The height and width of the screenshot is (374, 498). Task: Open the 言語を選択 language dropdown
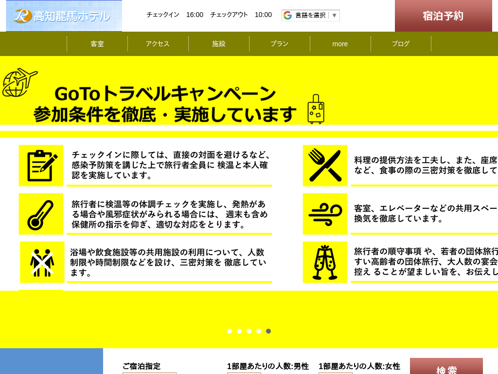point(311,15)
